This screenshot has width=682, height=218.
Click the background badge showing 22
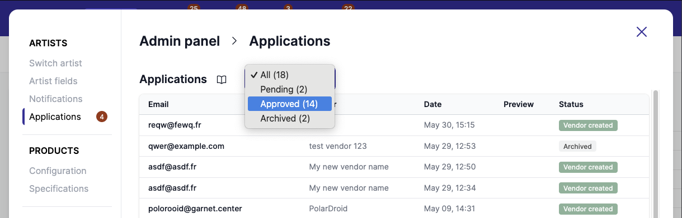348,8
